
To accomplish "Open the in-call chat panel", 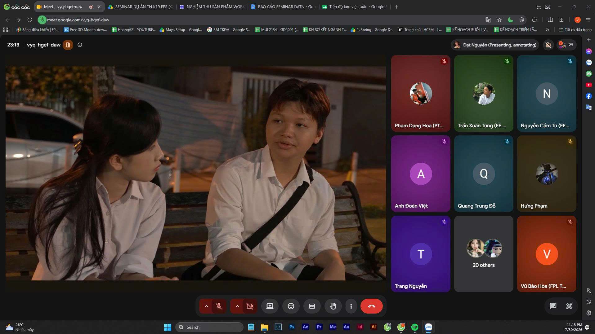I will click(x=553, y=306).
